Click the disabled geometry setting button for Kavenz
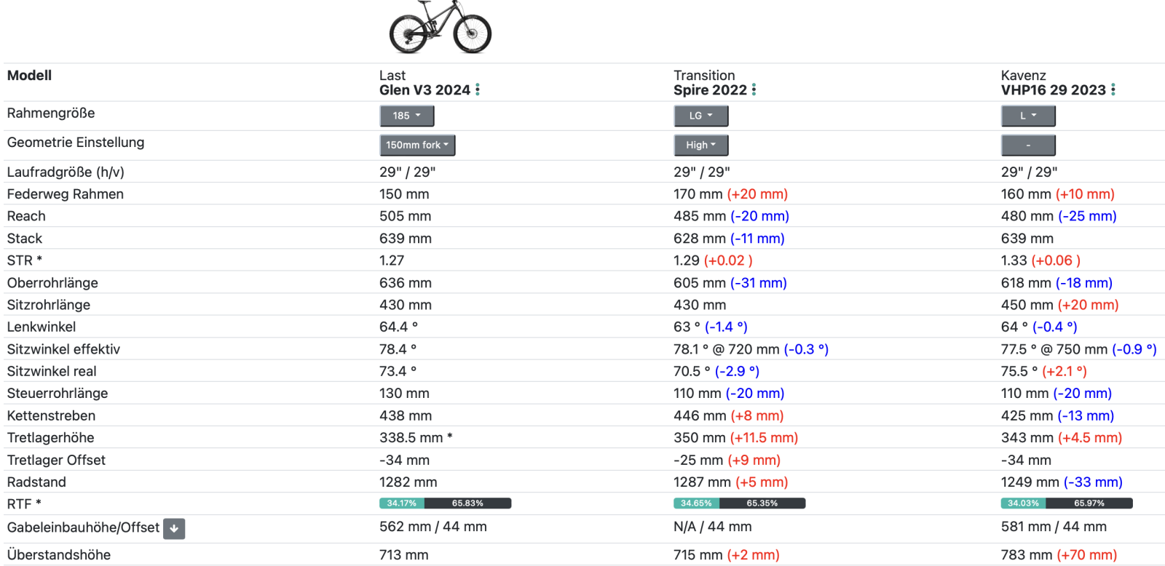 [1027, 145]
